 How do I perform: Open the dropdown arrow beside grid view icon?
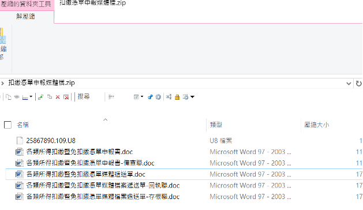pyautogui.click(x=142, y=96)
